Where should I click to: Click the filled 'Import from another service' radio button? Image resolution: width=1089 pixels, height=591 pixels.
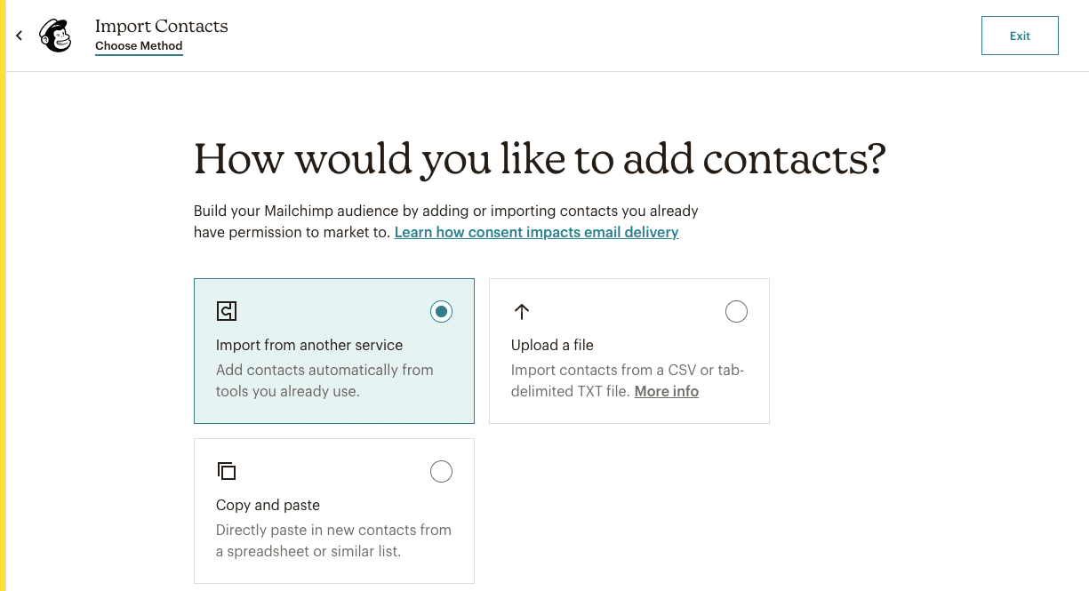coord(441,311)
